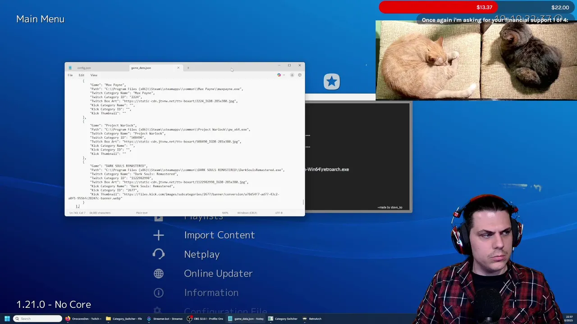
Task: Select the game_data.json tab in Notepad
Action: coord(141,68)
